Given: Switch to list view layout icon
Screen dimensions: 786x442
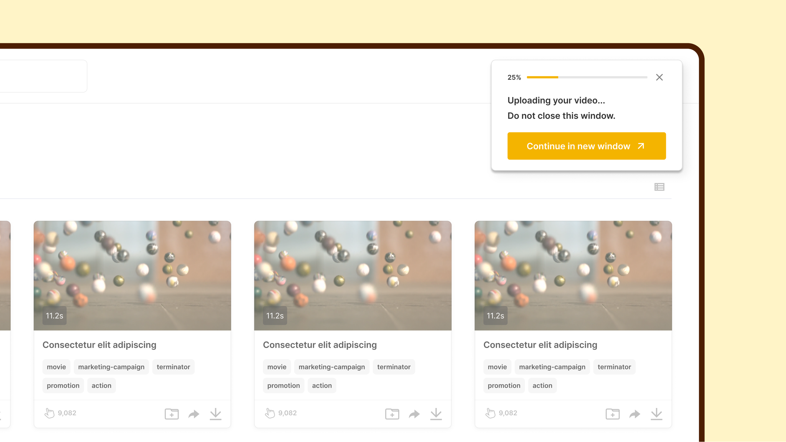Looking at the screenshot, I should [x=659, y=187].
